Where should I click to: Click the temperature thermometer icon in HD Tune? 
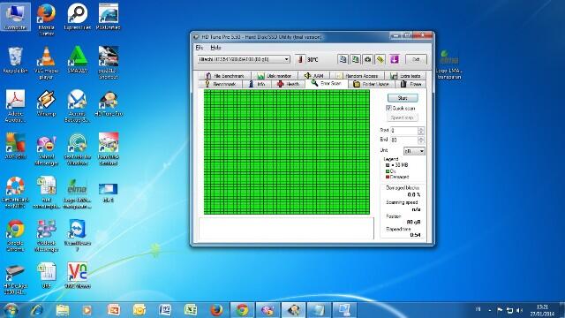(x=300, y=59)
